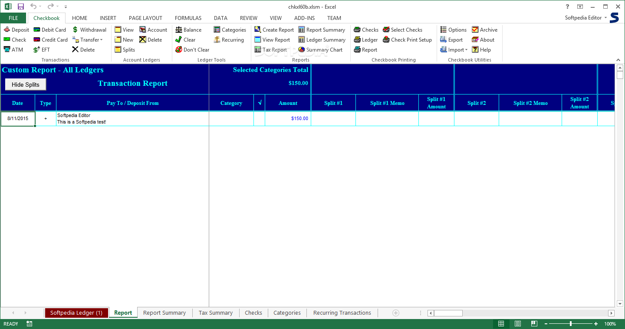The height and width of the screenshot is (329, 625).
Task: Open Customize Quick Access Toolbar dropdown
Action: coord(66,7)
